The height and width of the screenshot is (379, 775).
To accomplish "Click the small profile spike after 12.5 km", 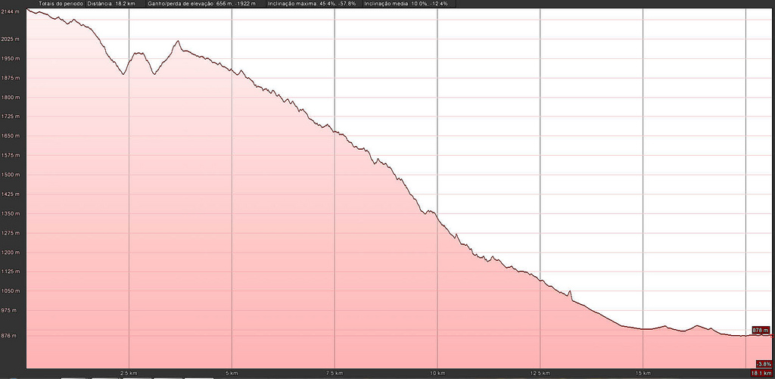I will pos(569,291).
